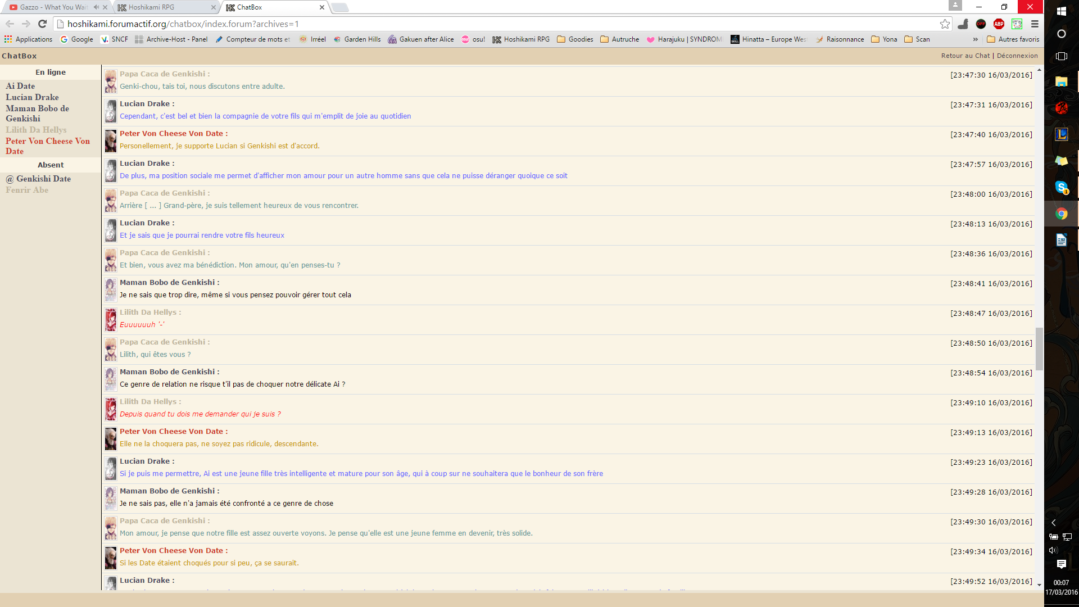This screenshot has width=1079, height=607.
Task: Click Lucian Drake avatar on 23:47:31 message
Action: (x=111, y=111)
